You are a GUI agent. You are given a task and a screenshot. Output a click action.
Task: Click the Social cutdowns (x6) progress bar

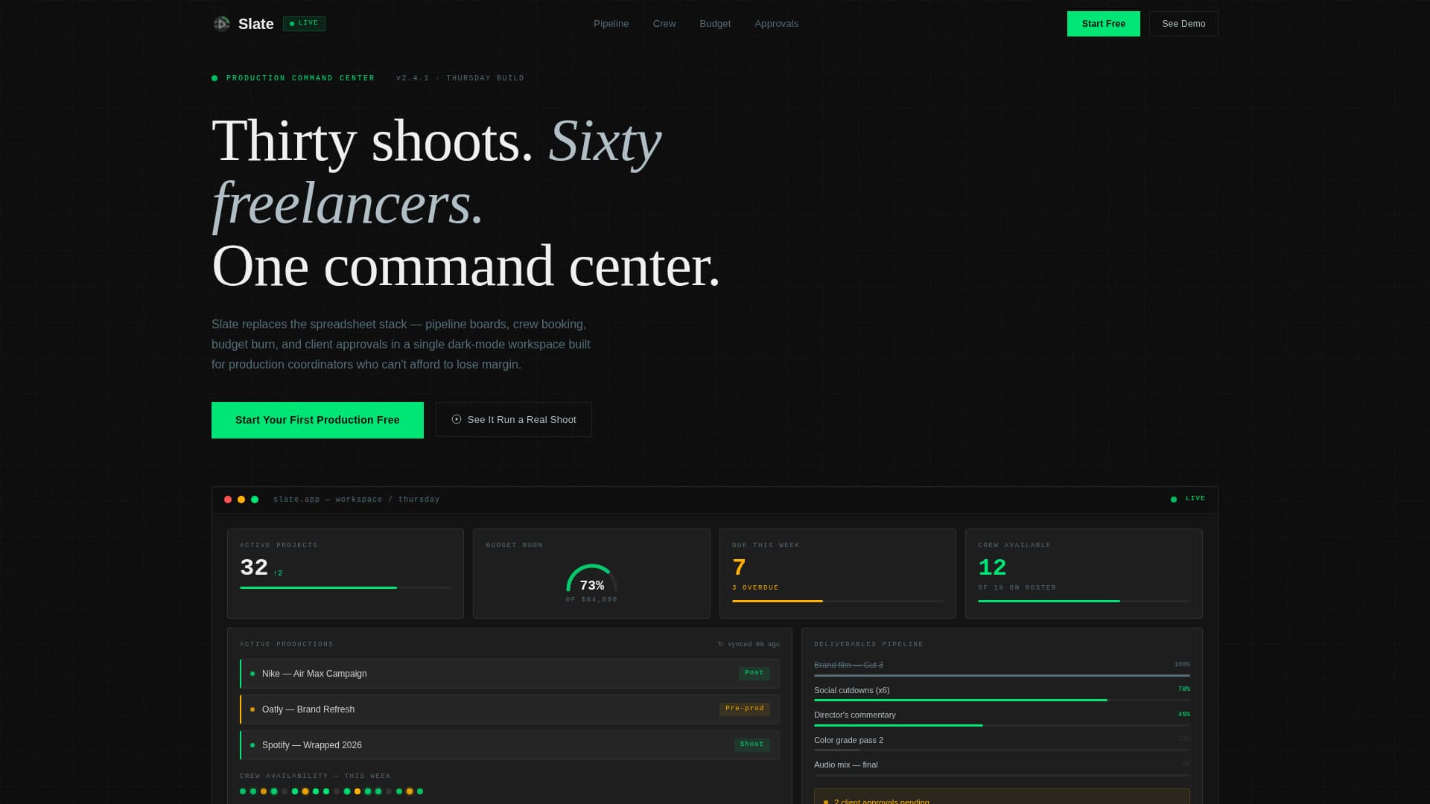tap(1002, 700)
